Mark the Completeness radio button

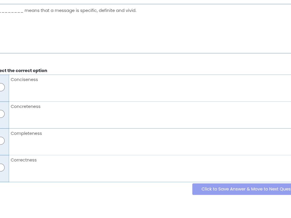1,141
